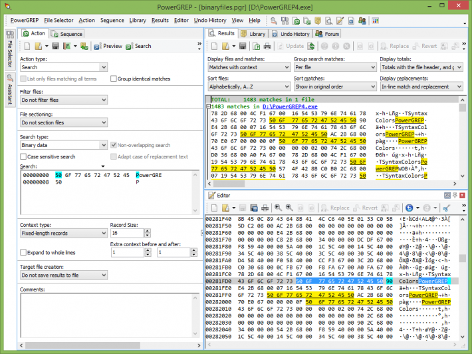Viewport: 472px width, 354px height.
Task: Click the Editor vertical scrollbar thumb
Action: pos(463,258)
